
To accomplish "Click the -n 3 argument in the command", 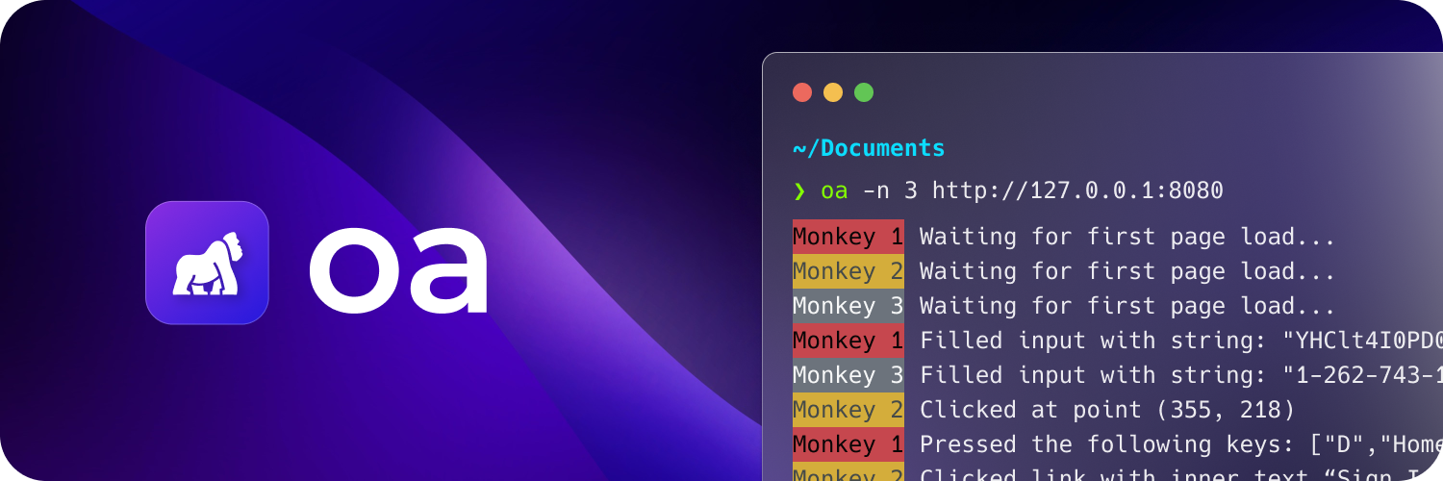I will [x=890, y=190].
